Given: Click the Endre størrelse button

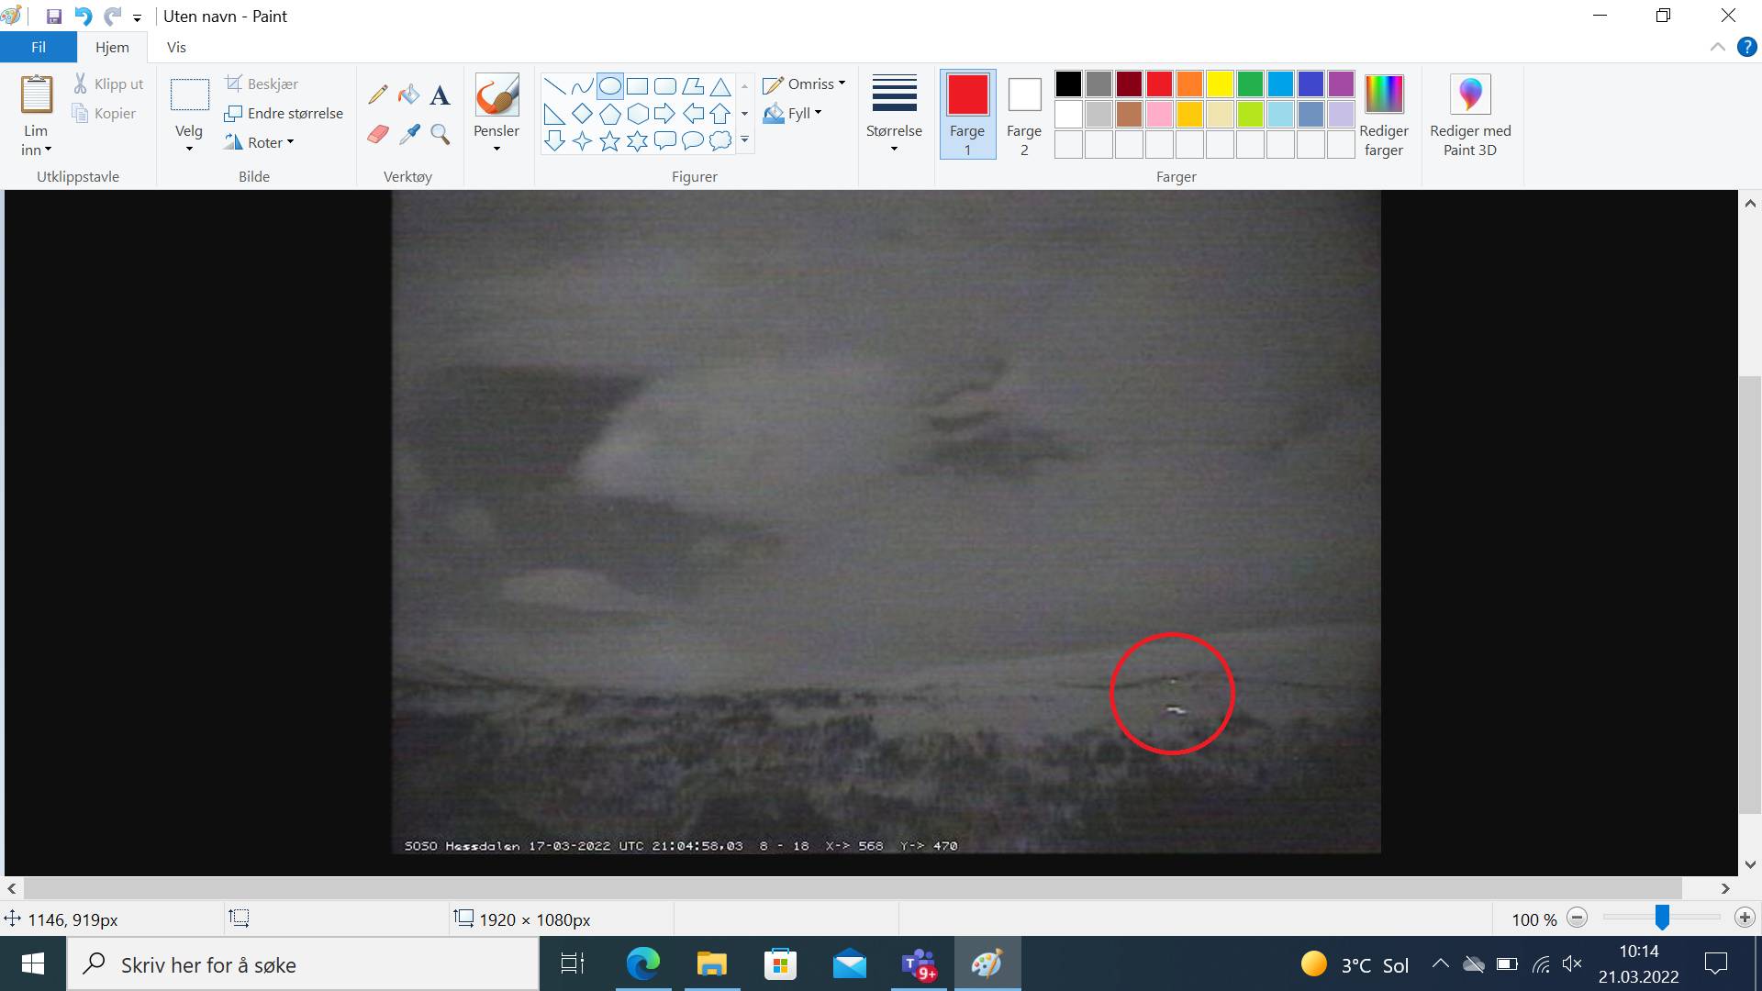Looking at the screenshot, I should (x=284, y=113).
